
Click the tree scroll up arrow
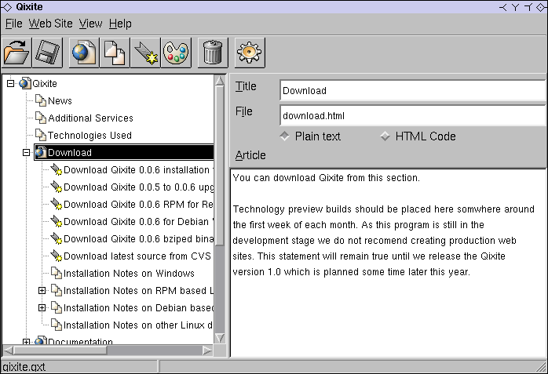pyautogui.click(x=220, y=81)
